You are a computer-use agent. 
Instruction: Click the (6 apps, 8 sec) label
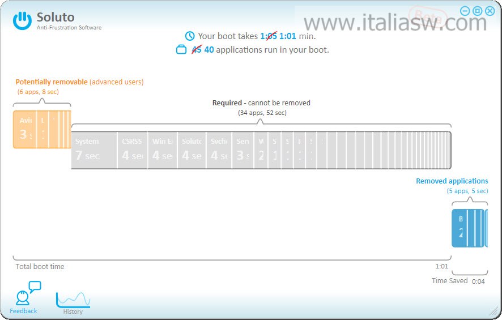tap(38, 92)
